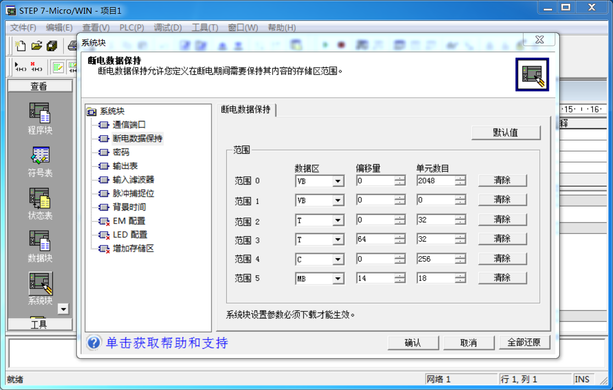
Task: Select 脉冲捕捉位 tree item
Action: (x=133, y=193)
